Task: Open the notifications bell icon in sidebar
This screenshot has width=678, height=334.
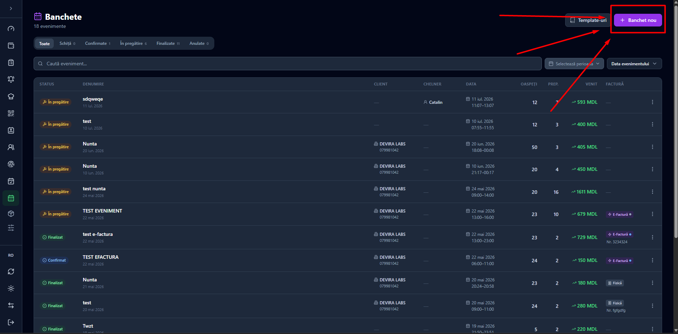Action: click(x=11, y=79)
